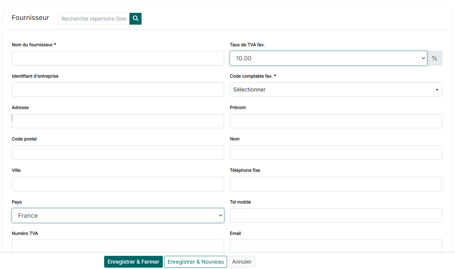Click the Fournisseur heading text
The width and height of the screenshot is (455, 269).
point(30,18)
